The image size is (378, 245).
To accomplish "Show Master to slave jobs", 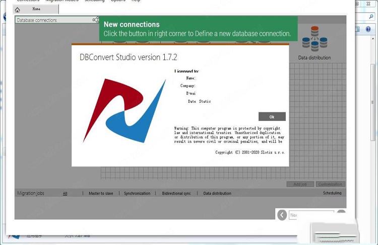I will tap(101, 194).
